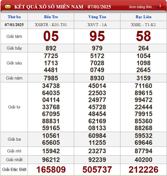Click the 'Giải nhất' row label
Viewport: 167px width, 176px height.
[x=14, y=160]
